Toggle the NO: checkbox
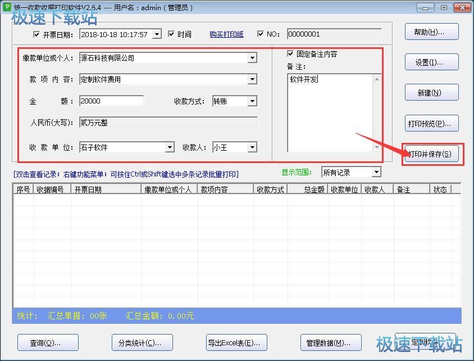474x361 pixels. [260, 34]
